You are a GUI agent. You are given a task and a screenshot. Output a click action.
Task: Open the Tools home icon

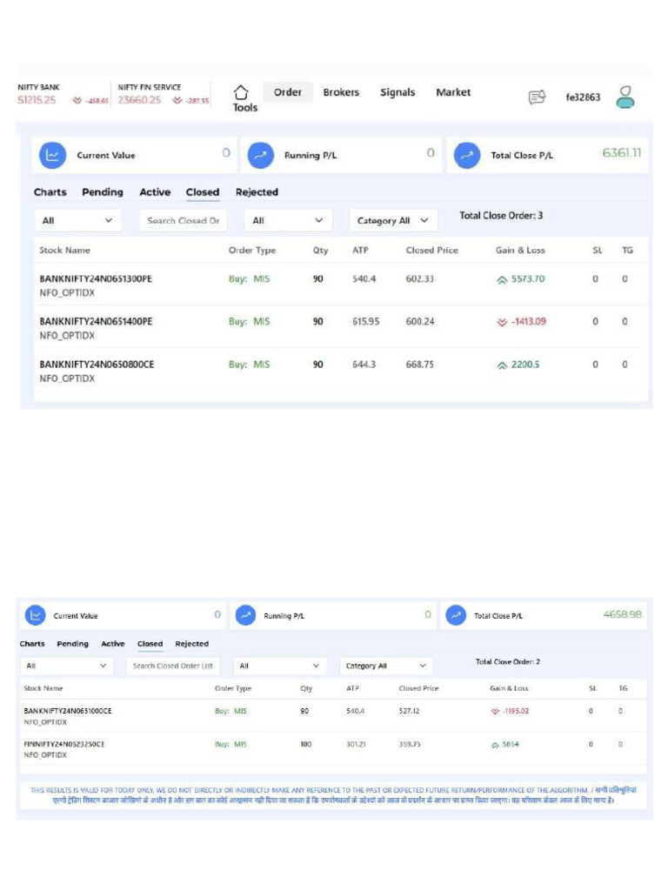pos(242,92)
